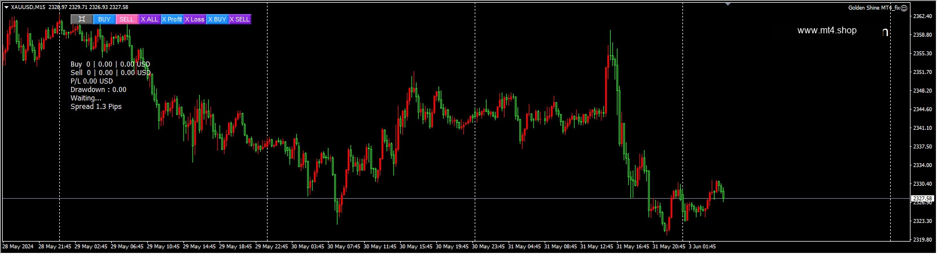Close buy orders with X BUY
This screenshot has height=254, width=937.
[217, 19]
